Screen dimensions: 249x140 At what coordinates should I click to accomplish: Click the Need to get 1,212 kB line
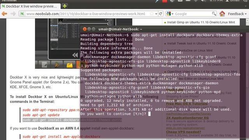click(116, 105)
